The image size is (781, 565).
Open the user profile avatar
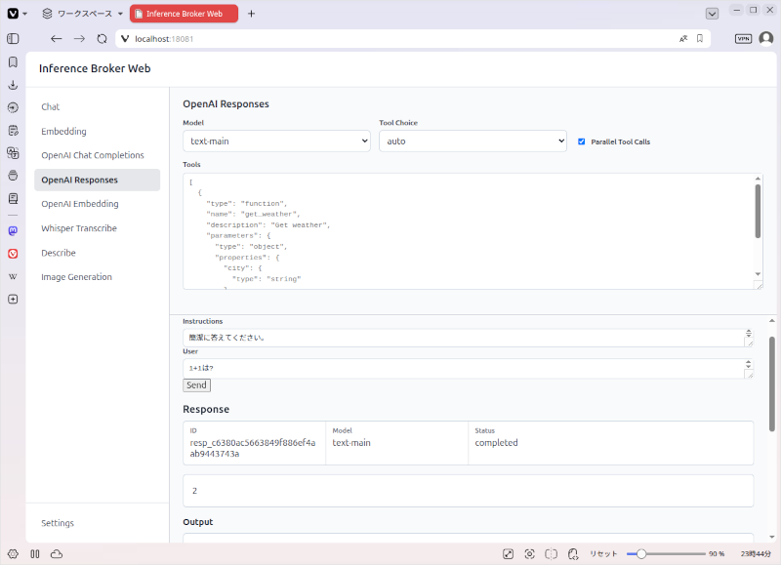(766, 38)
